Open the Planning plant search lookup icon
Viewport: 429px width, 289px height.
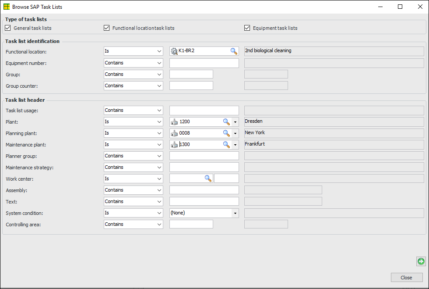tap(226, 133)
